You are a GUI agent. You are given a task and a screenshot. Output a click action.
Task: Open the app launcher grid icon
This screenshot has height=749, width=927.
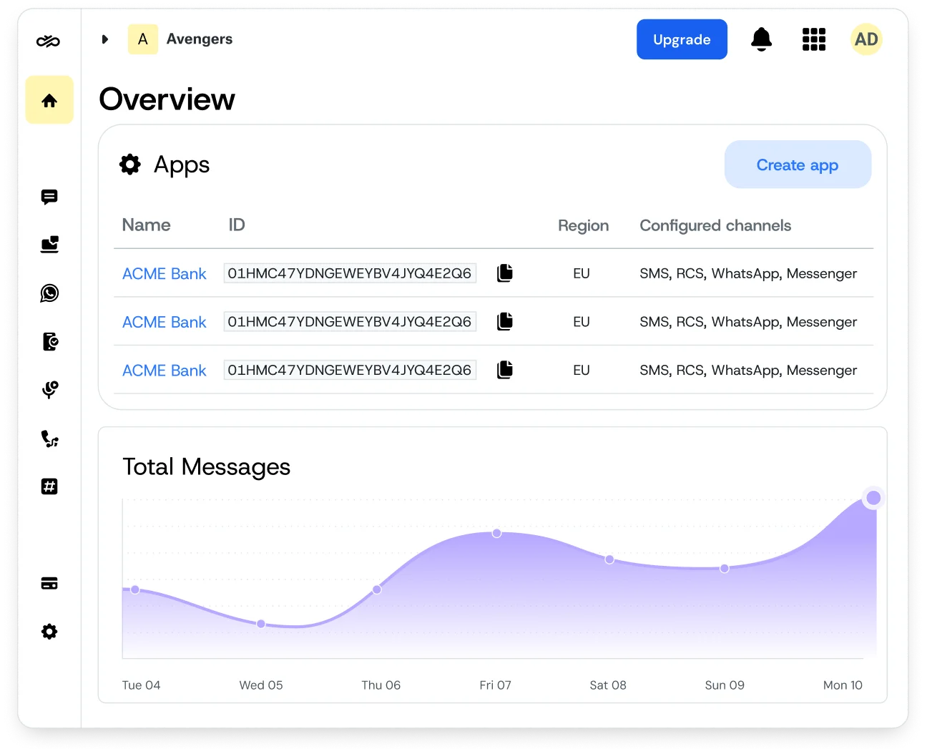(814, 39)
